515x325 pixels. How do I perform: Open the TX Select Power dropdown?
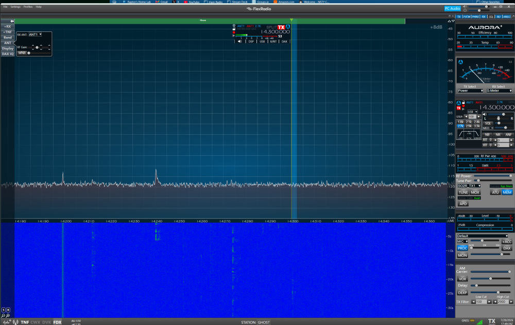[470, 91]
